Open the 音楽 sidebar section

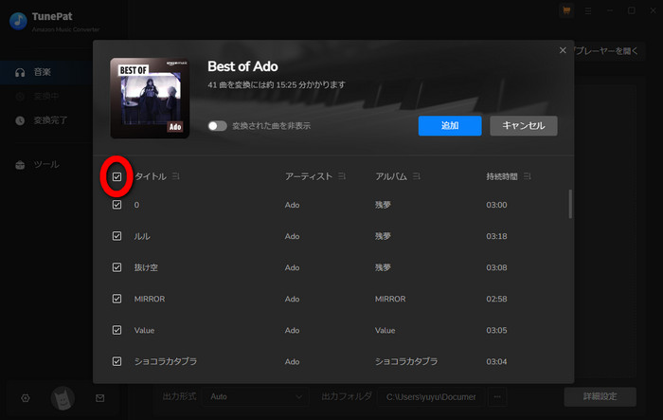point(46,72)
